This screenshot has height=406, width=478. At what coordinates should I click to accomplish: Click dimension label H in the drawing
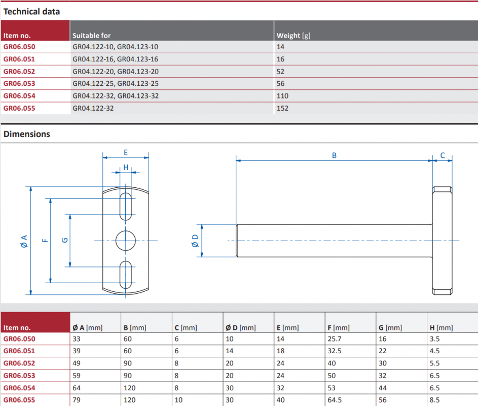pos(126,167)
